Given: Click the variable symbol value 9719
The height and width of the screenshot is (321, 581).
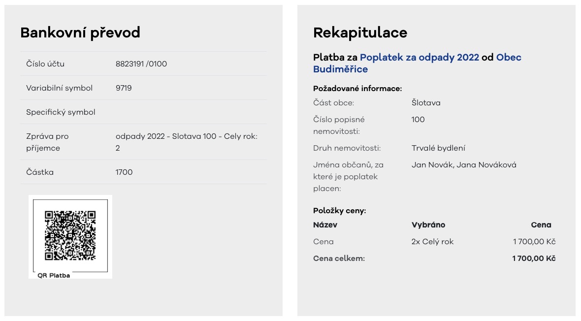Looking at the screenshot, I should (x=124, y=88).
